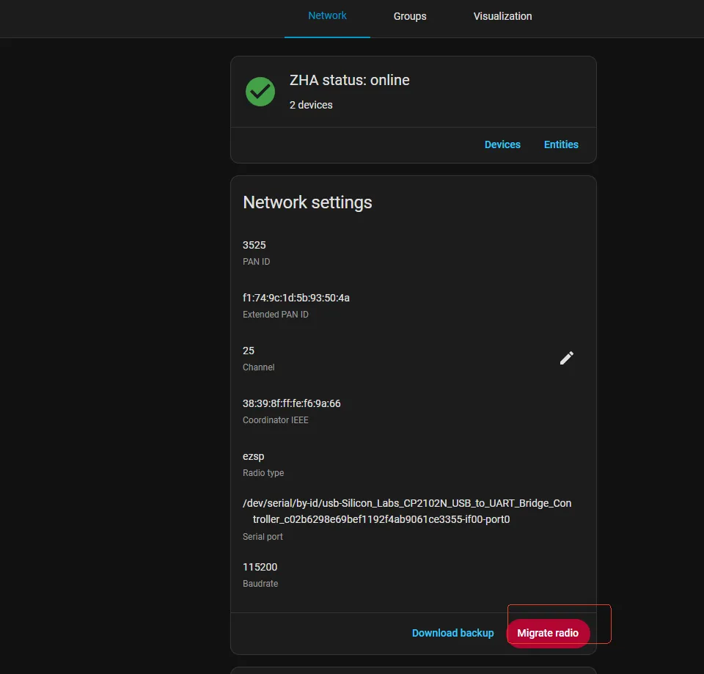Viewport: 704px width, 674px height.
Task: Click the ezsp radio type value
Action: [253, 456]
